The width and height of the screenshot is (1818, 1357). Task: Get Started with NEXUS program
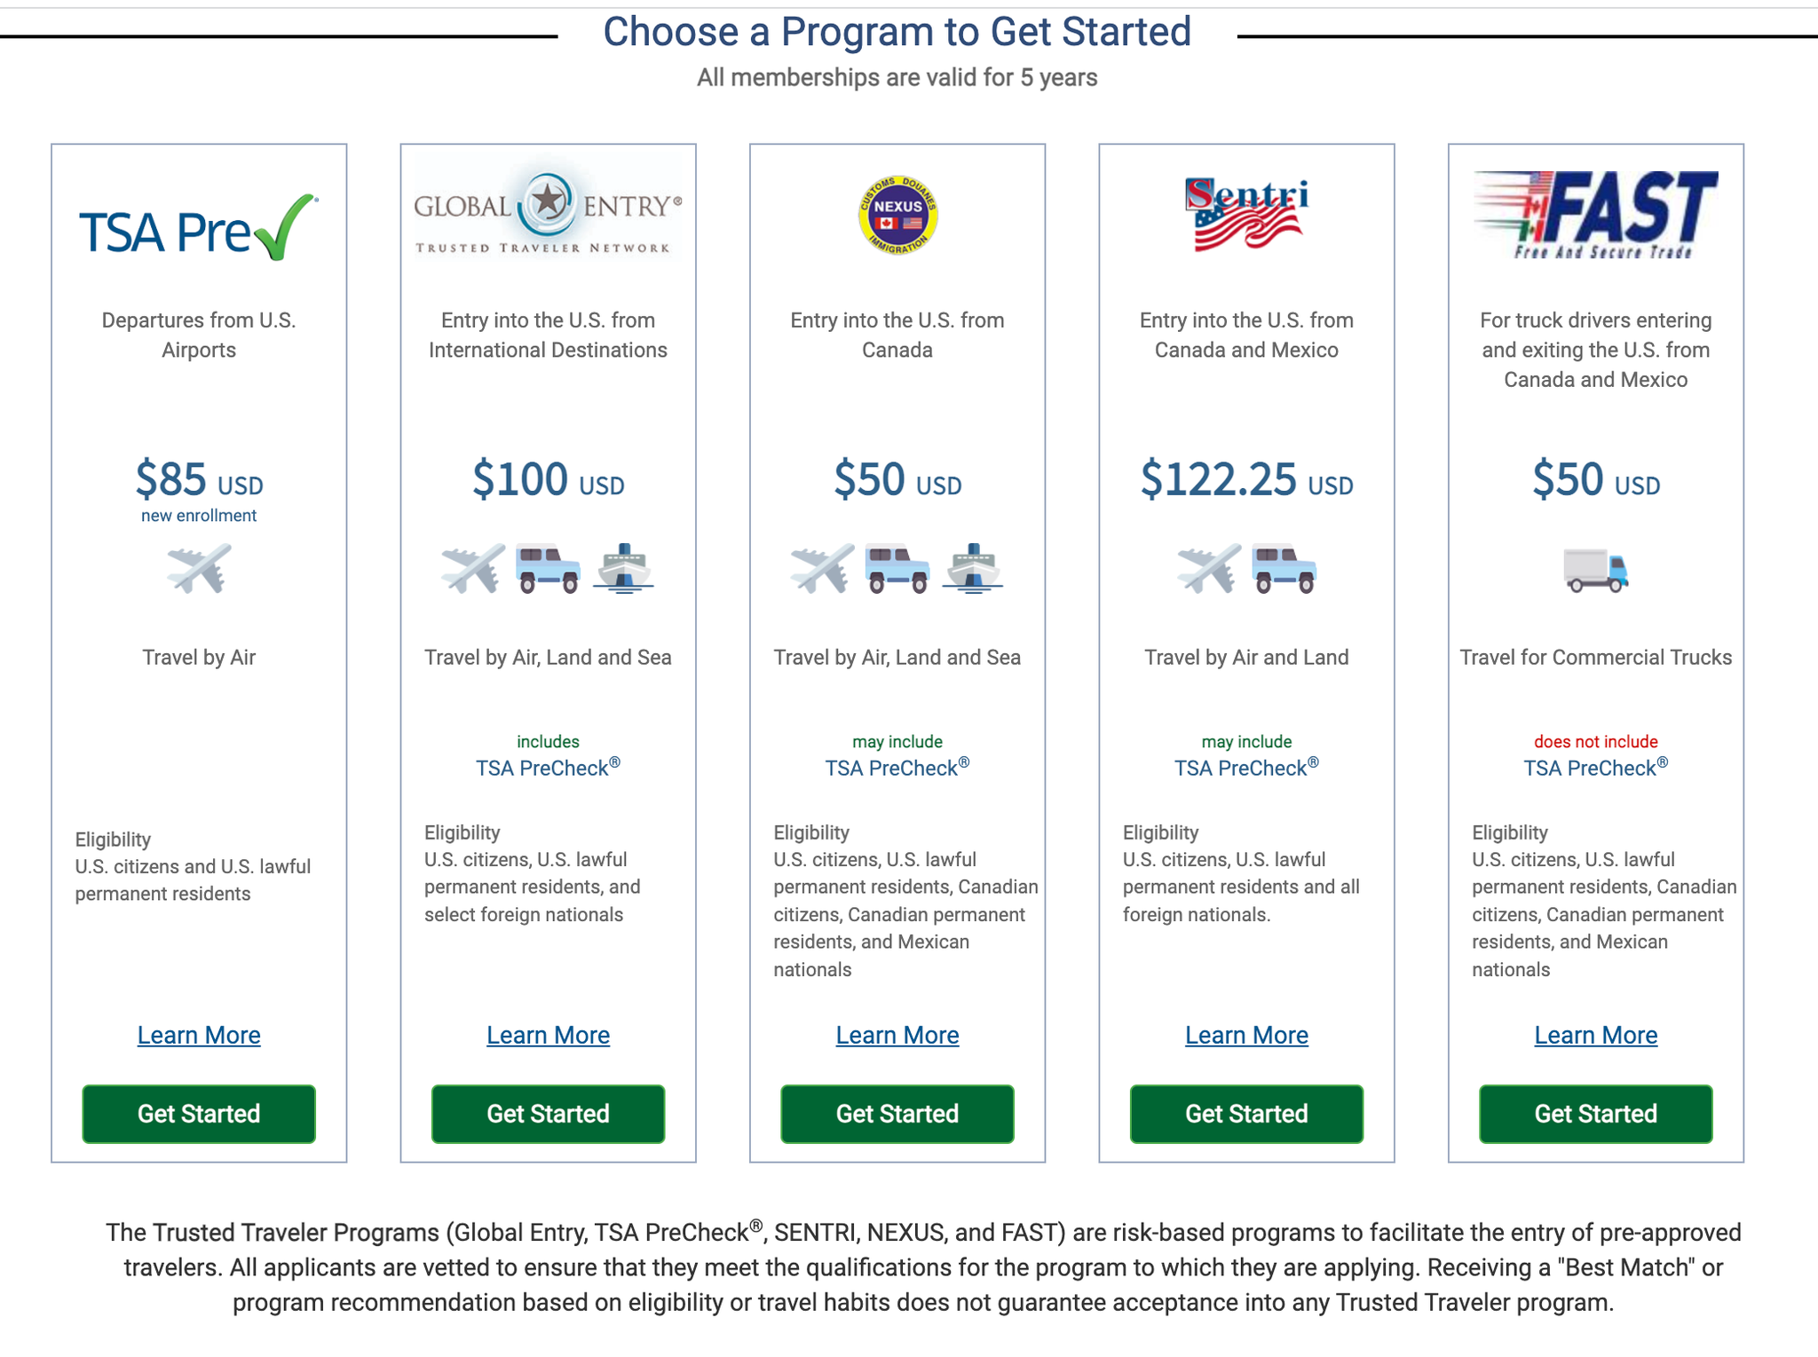click(897, 1114)
